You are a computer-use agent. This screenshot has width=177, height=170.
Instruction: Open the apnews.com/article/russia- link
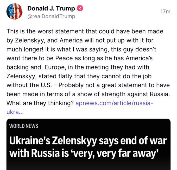[114, 103]
